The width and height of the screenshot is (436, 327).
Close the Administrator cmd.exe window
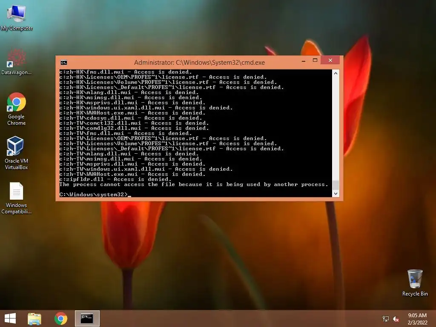click(x=330, y=60)
